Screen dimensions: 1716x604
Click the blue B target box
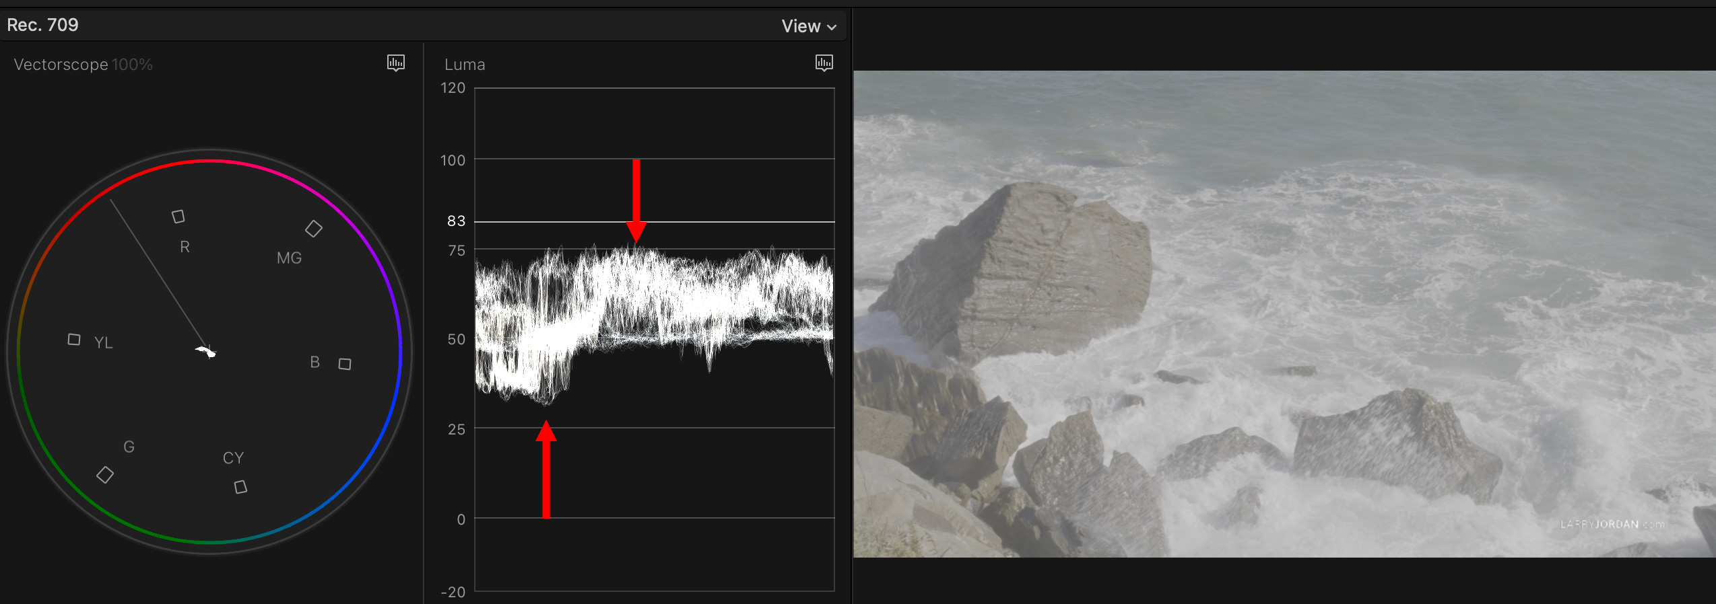[x=345, y=364]
